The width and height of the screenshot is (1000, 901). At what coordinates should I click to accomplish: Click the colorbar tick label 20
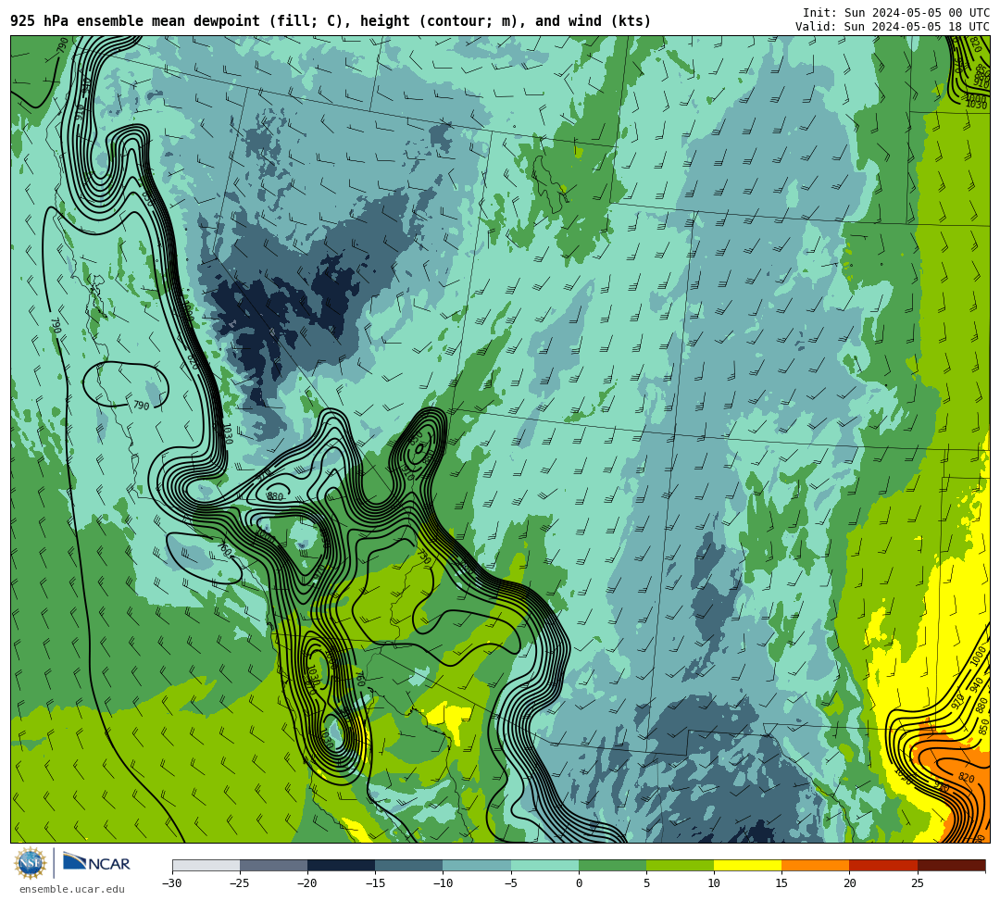(x=849, y=883)
